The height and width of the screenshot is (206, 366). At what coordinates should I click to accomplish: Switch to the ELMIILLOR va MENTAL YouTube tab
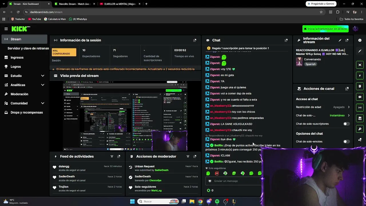point(120,4)
